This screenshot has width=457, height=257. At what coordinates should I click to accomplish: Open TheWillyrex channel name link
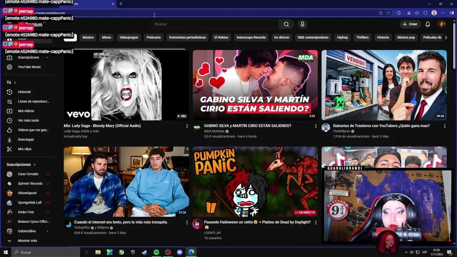[x=342, y=131]
